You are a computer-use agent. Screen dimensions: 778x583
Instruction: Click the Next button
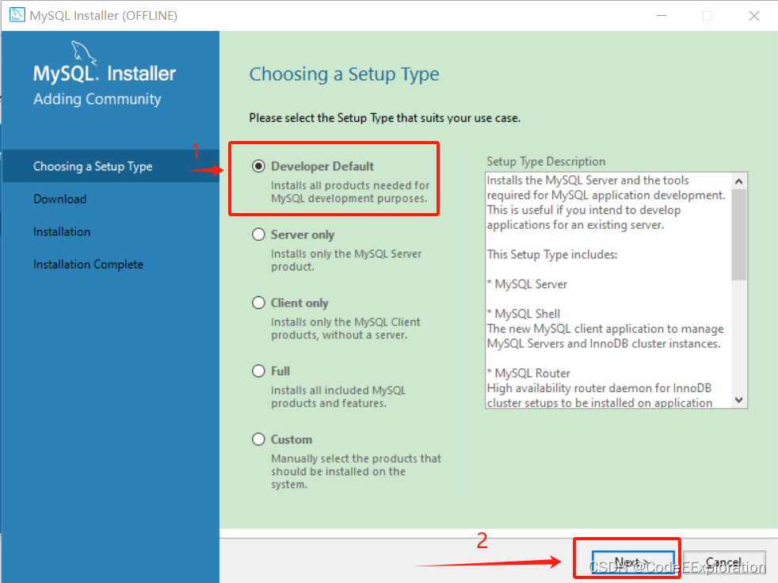(633, 563)
